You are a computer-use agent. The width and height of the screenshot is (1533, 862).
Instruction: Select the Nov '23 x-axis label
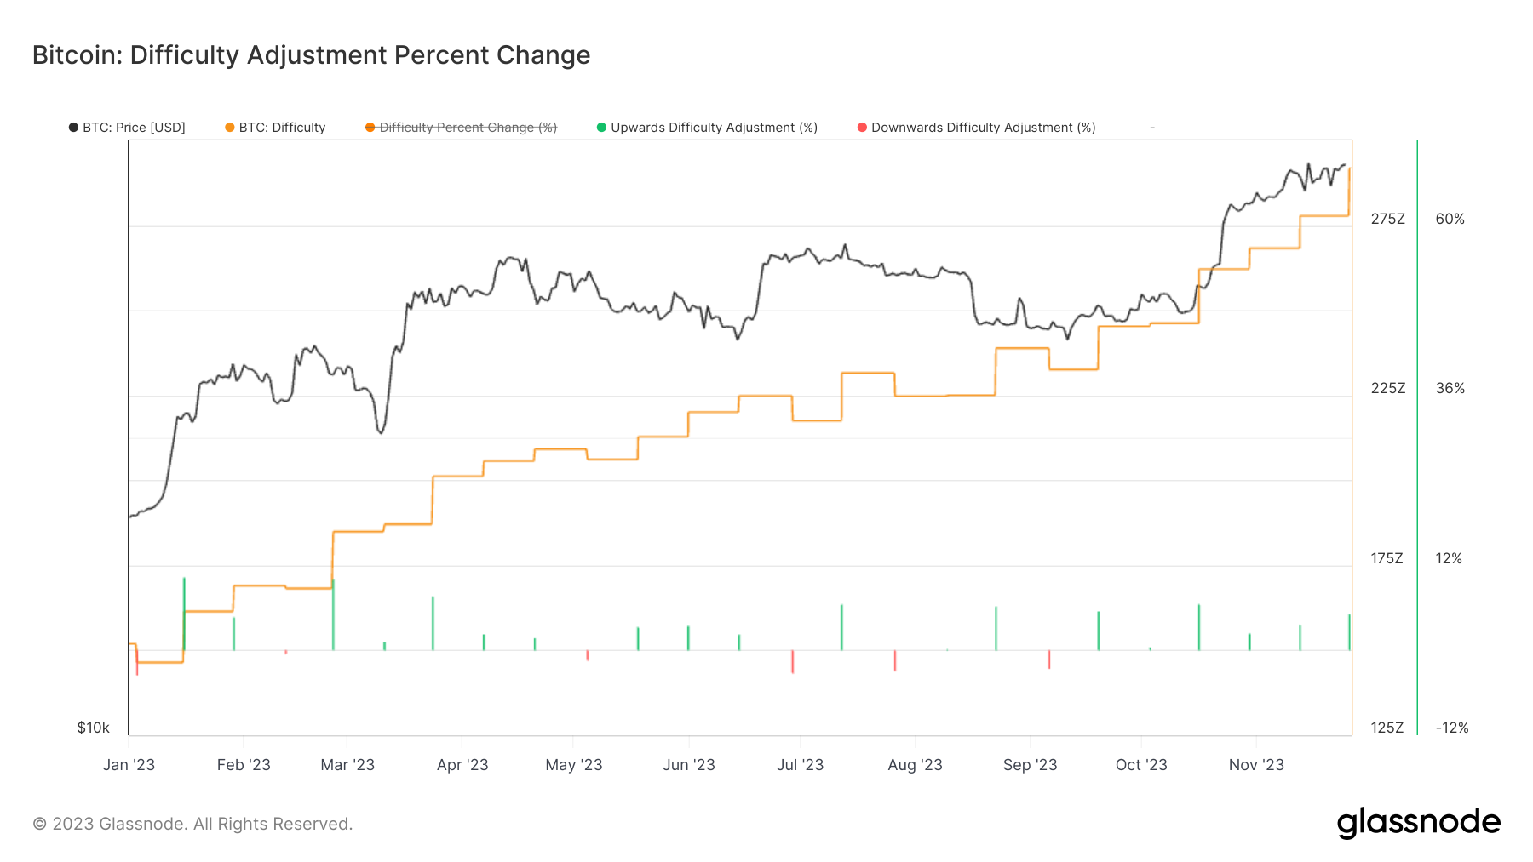click(1256, 765)
